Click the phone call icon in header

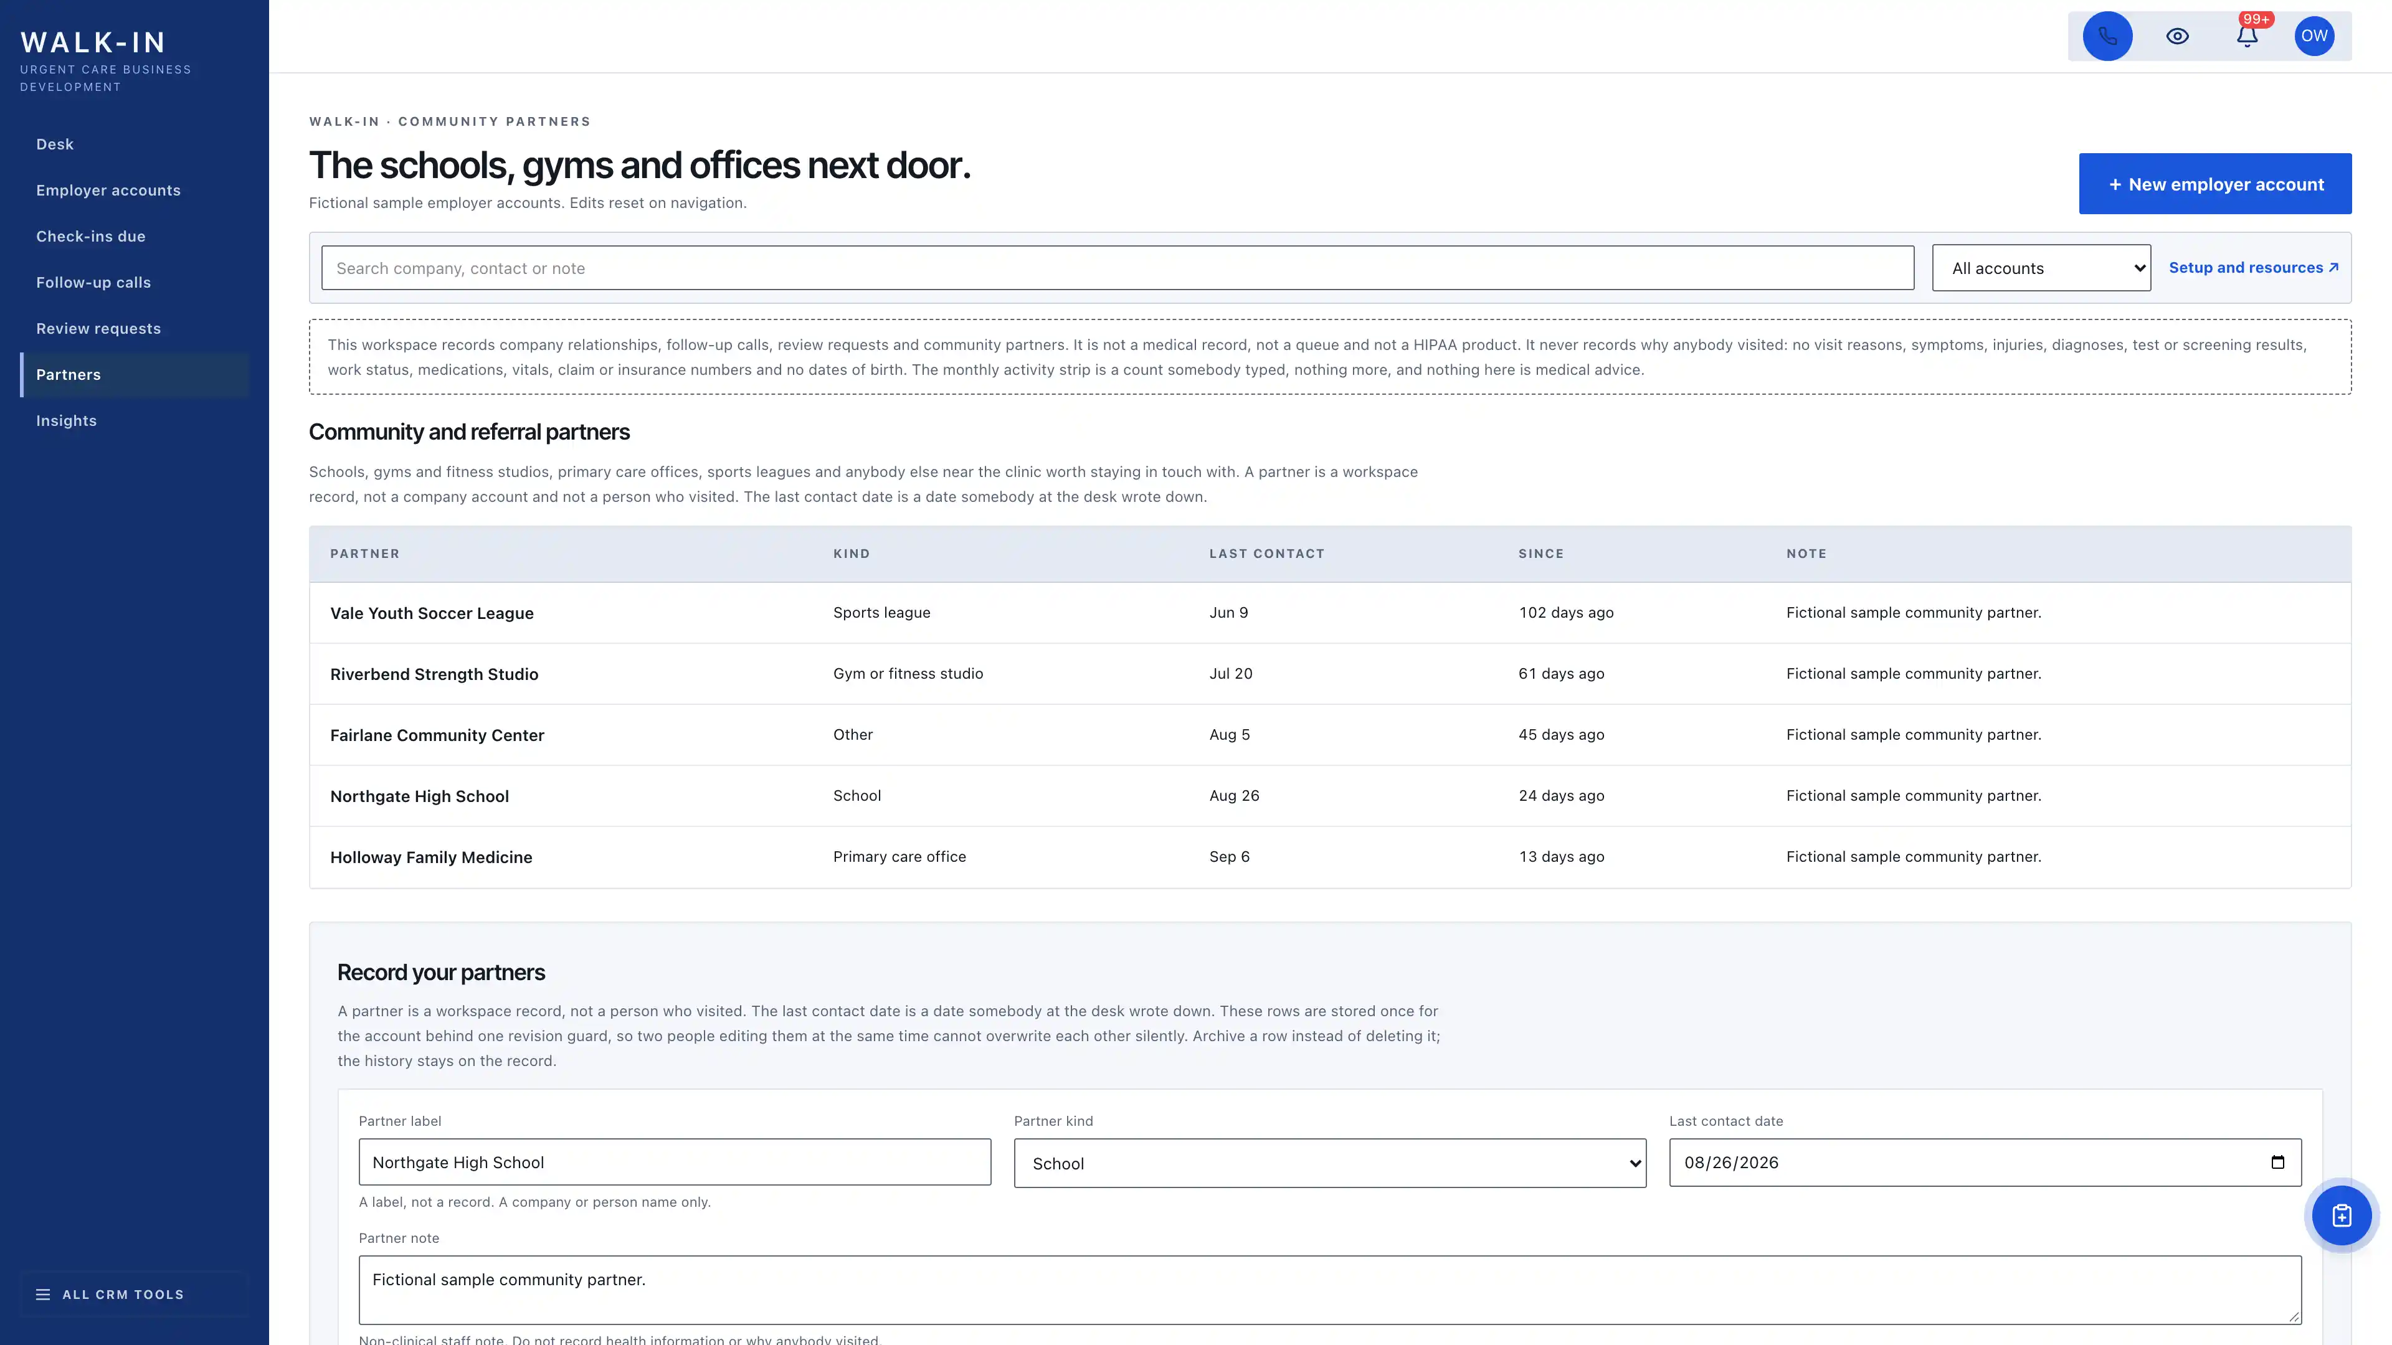point(2107,36)
